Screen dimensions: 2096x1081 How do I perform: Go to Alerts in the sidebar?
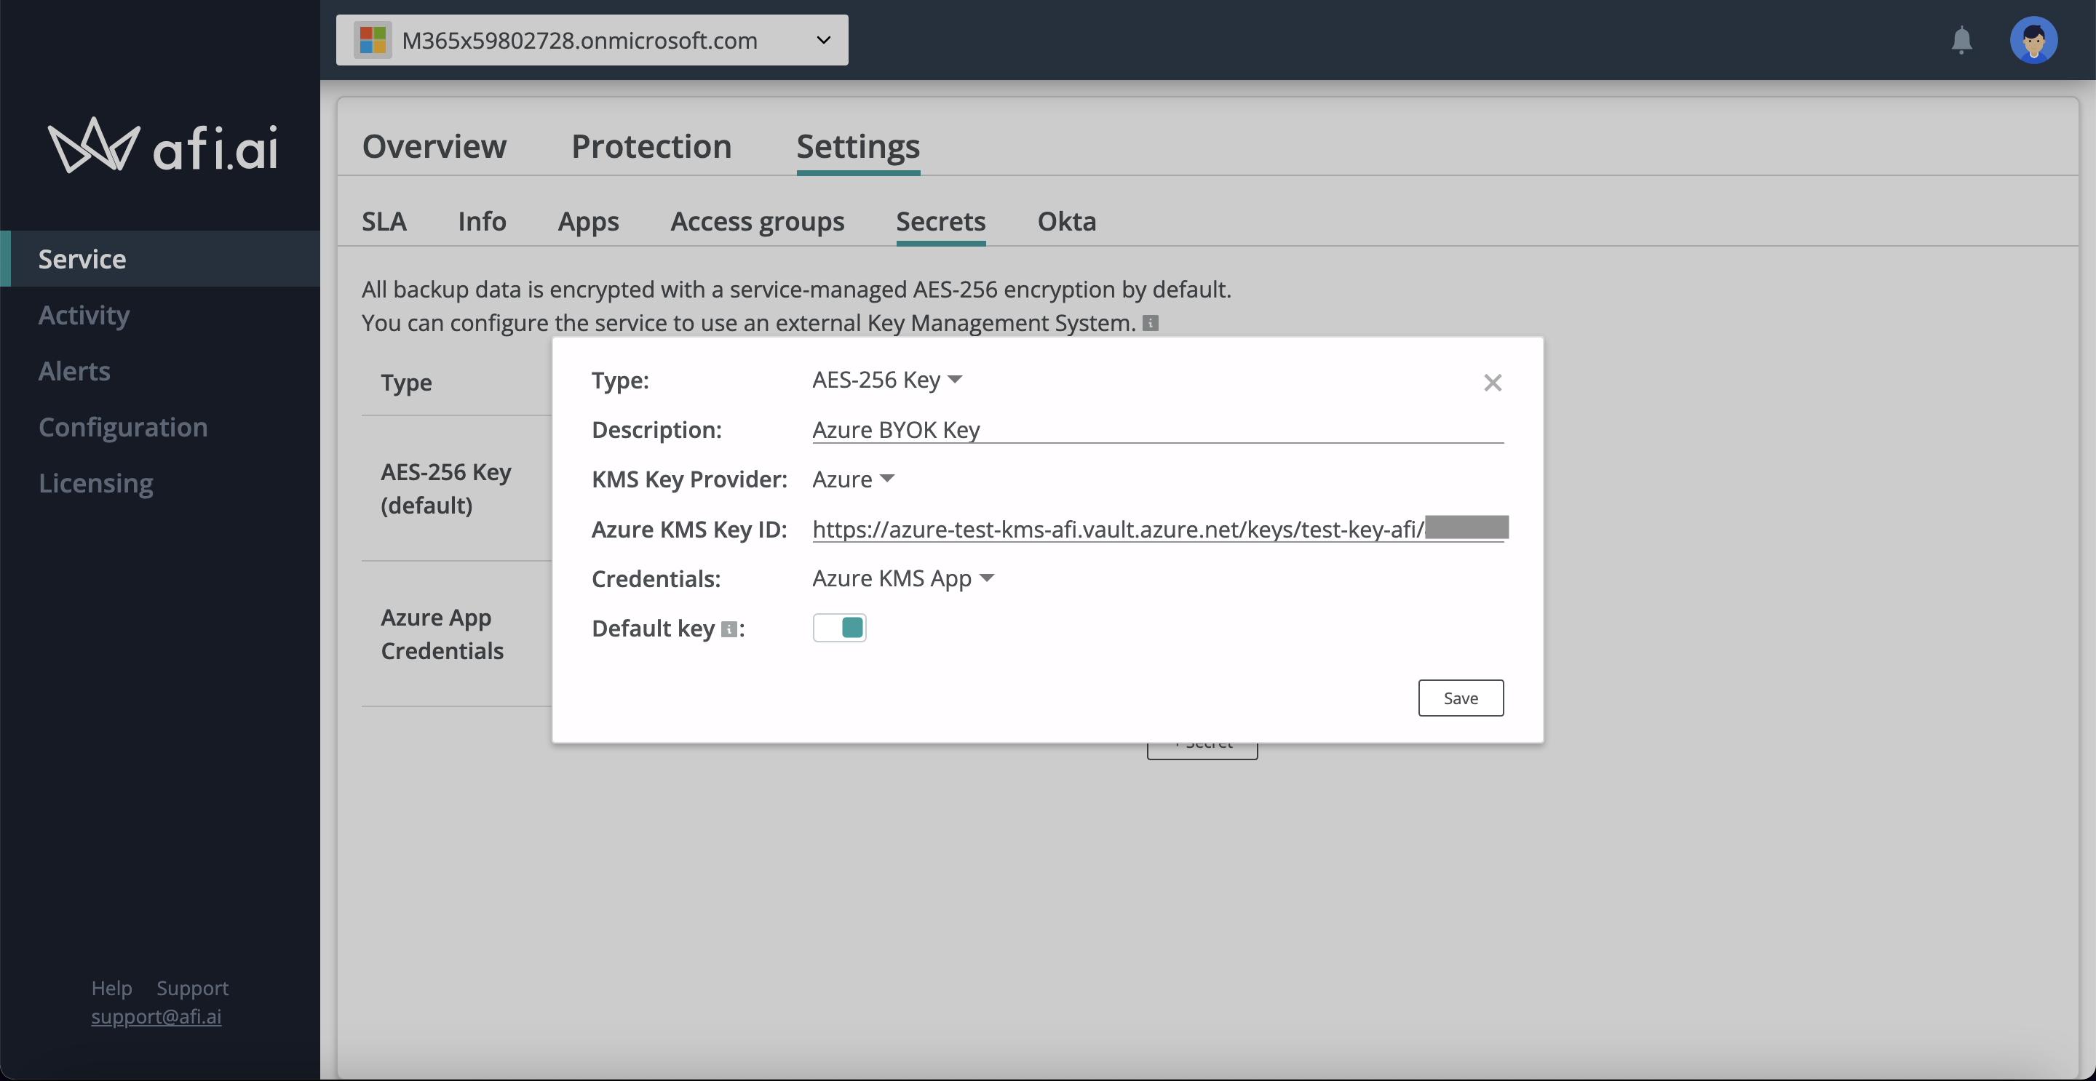tap(160, 371)
